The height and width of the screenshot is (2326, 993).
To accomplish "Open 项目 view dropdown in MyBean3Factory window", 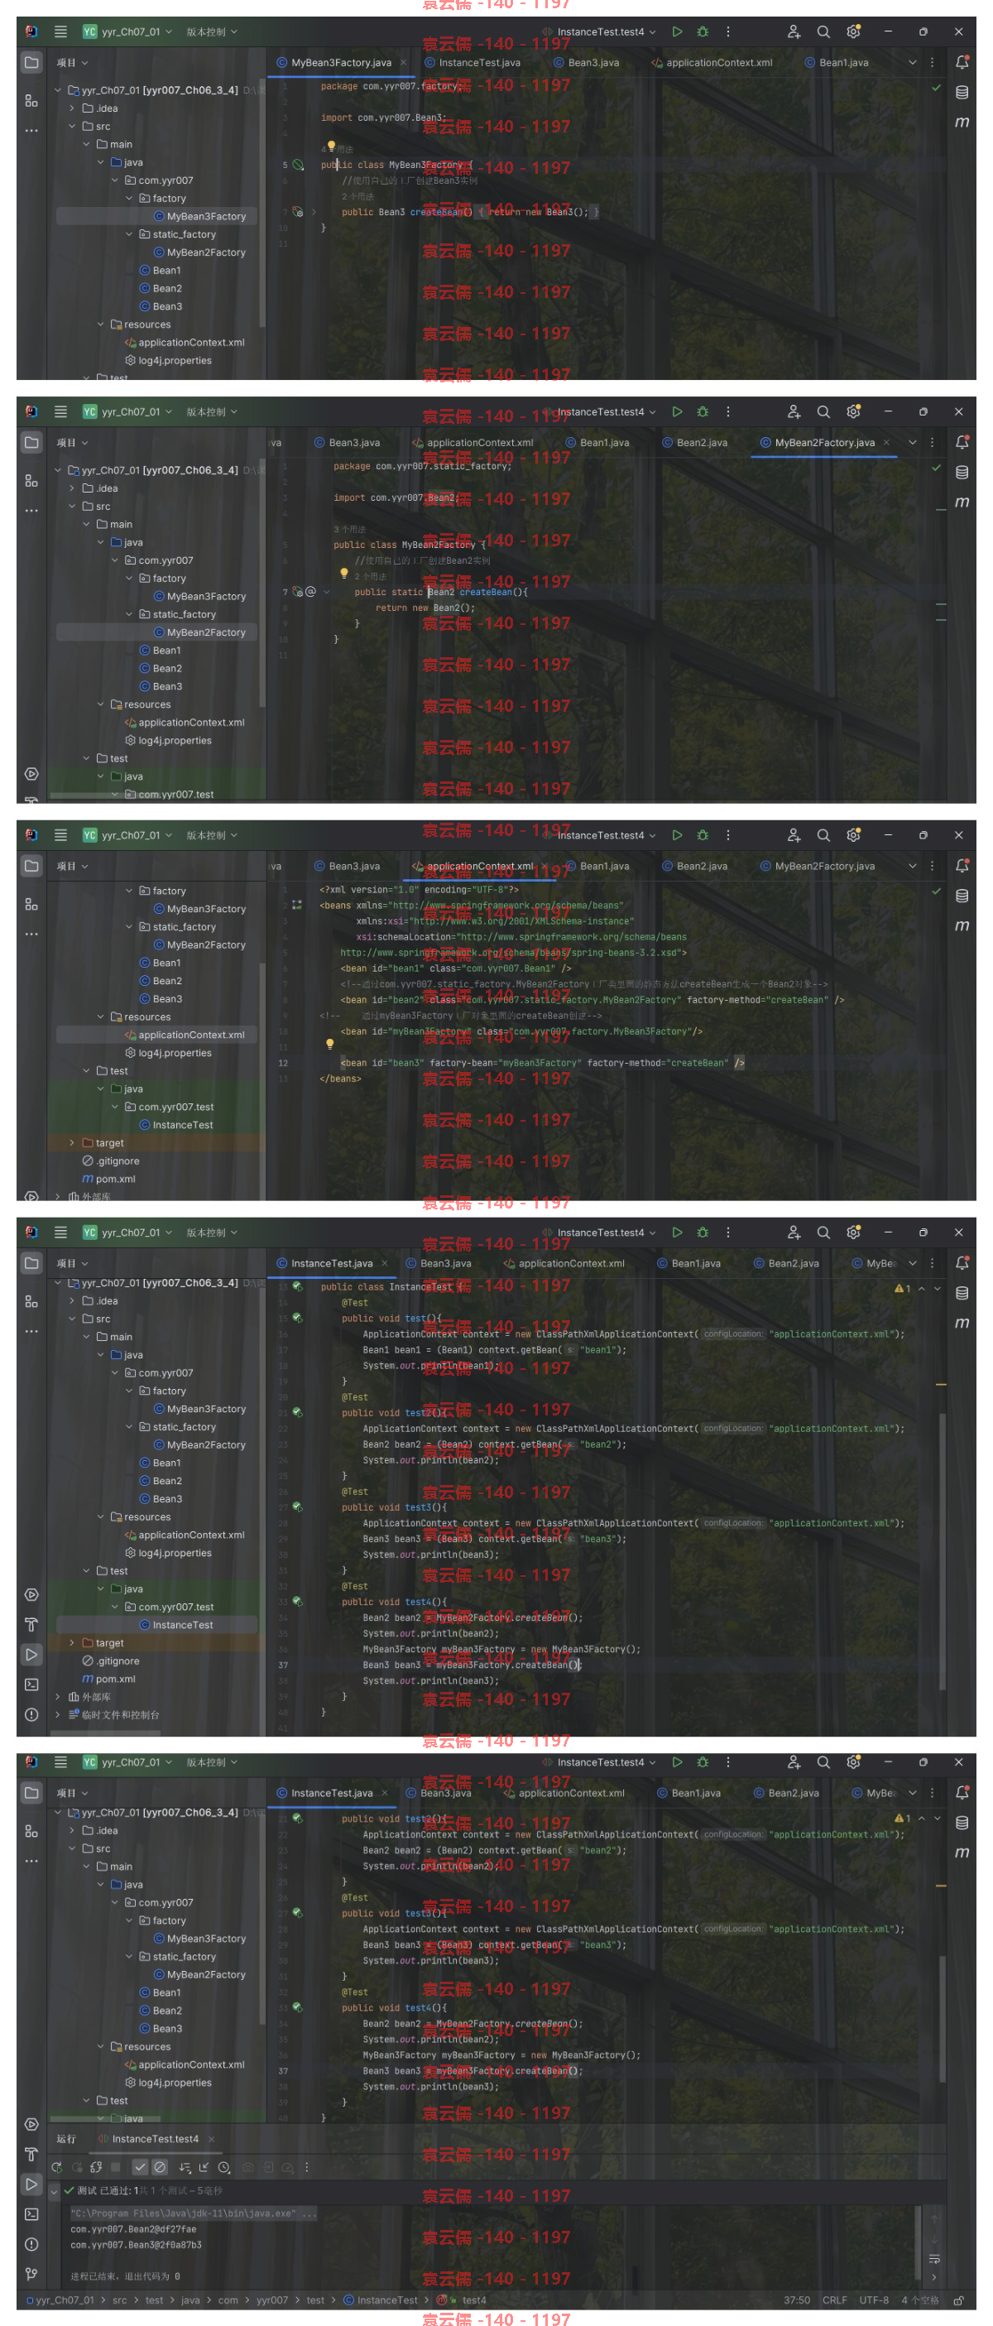I will 72,63.
